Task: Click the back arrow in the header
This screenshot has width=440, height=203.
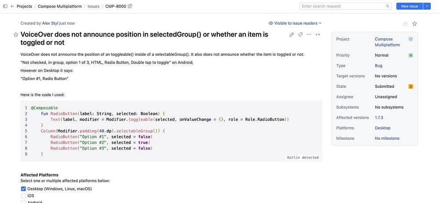Action: (12, 7)
